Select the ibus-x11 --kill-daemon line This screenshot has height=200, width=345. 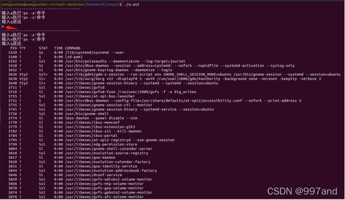click(75, 131)
